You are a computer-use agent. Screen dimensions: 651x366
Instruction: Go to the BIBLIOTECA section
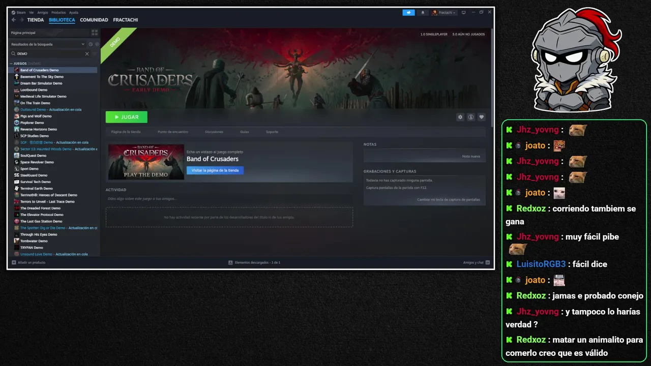[62, 20]
